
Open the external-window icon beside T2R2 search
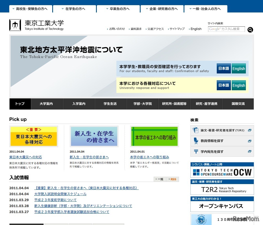249,130
